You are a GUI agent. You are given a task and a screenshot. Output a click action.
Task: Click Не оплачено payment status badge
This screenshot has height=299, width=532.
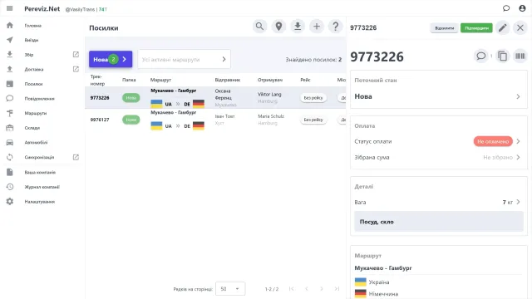click(493, 141)
